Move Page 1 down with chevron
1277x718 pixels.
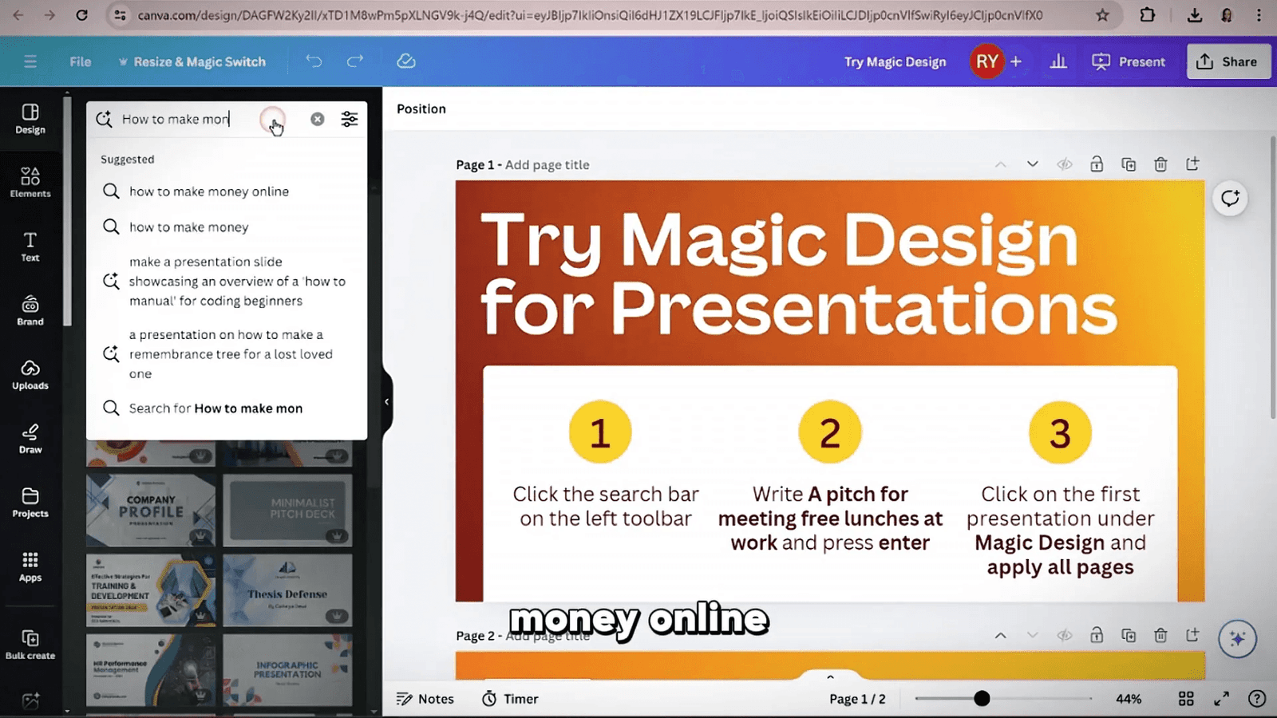[x=1033, y=164]
